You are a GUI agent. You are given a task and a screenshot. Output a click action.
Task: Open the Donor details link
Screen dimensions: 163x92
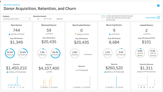pos(151,18)
